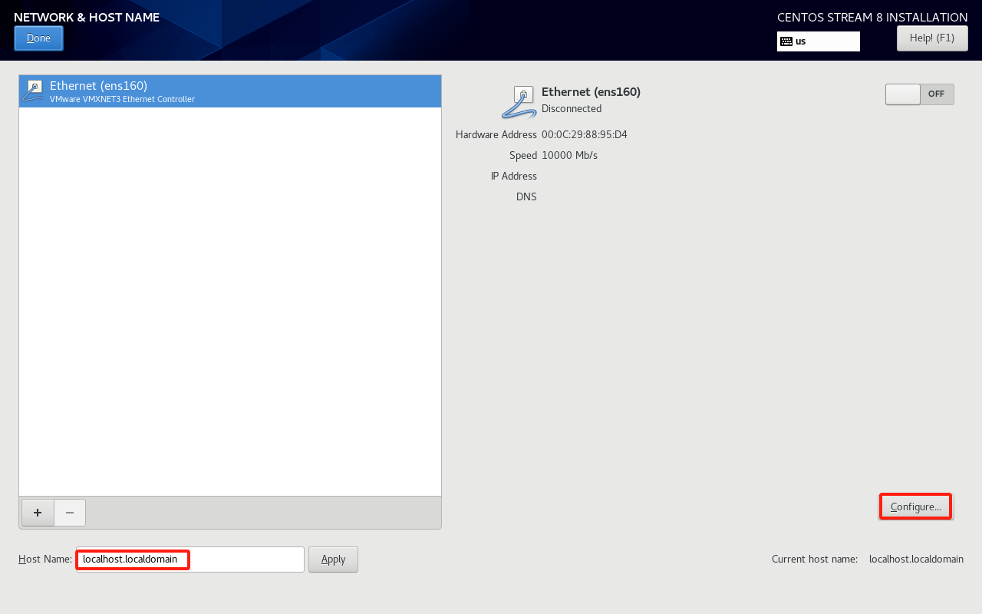Click the network cable icon in device list
The image size is (982, 614).
(33, 91)
